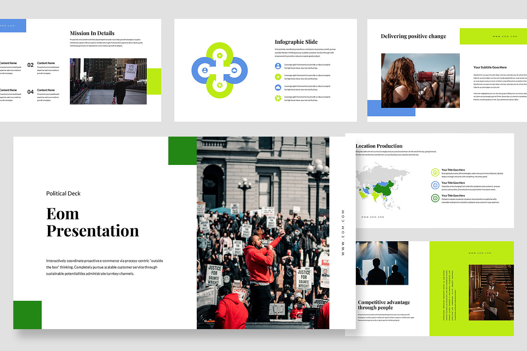Viewport: 527px width, 351px height.
Task: Click 'Your Title Goes Here' beside light green smiley
Action: tap(453, 170)
